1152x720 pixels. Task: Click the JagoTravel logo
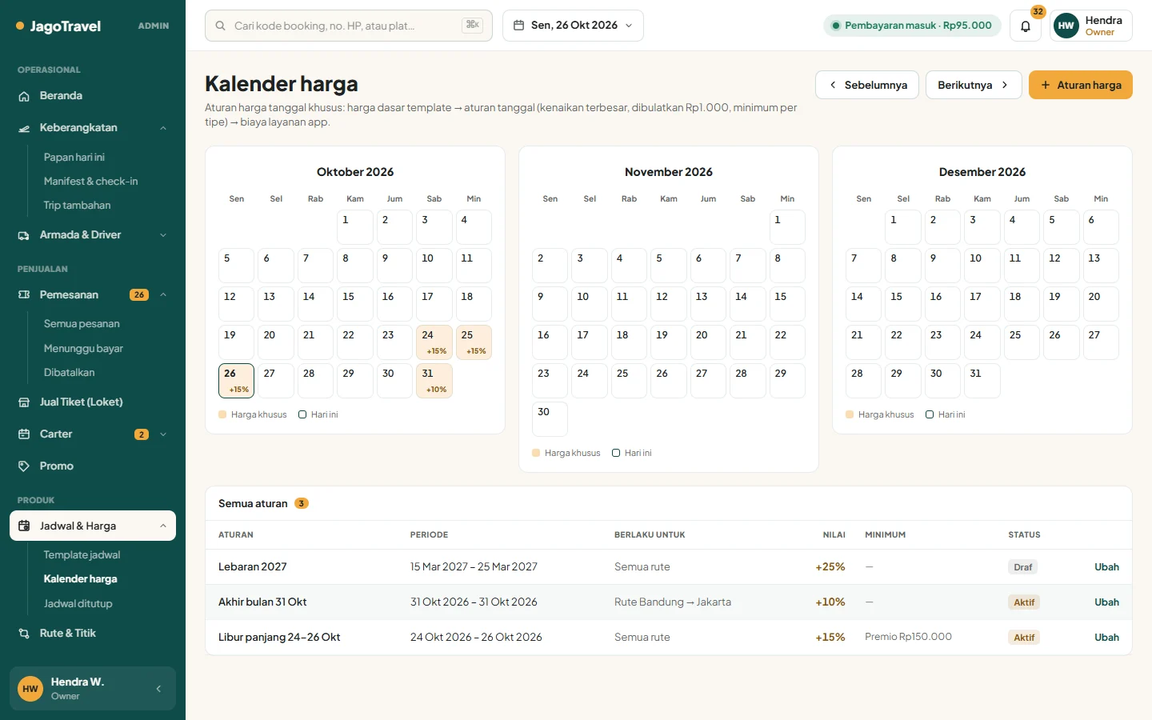tap(58, 26)
